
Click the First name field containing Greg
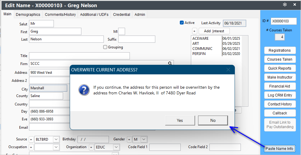(55, 31)
